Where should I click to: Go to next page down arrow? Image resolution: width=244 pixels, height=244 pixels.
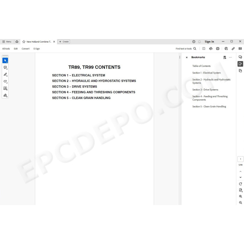pos(241,177)
